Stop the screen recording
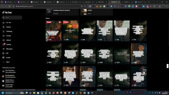Image resolution: width=169 pixels, height=95 pixels. (128, 92)
